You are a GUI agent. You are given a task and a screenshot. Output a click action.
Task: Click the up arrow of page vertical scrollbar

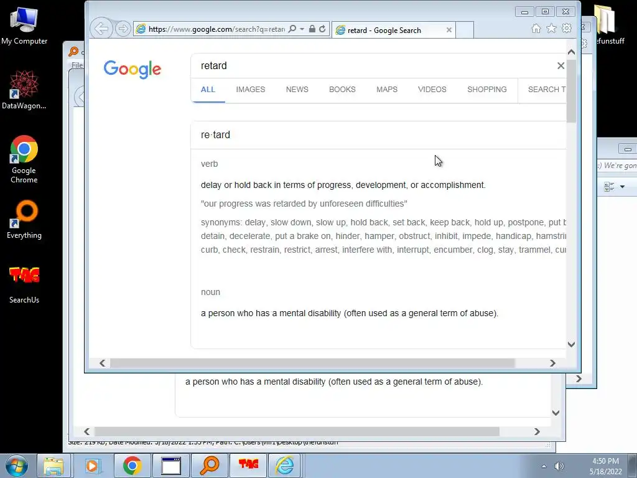point(571,52)
